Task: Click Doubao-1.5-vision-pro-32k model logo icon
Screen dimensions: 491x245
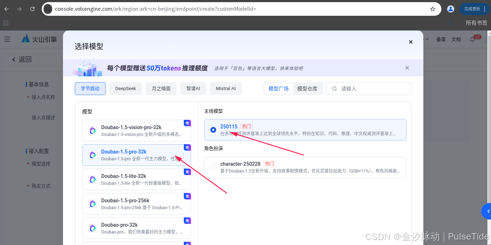Action: [93, 131]
